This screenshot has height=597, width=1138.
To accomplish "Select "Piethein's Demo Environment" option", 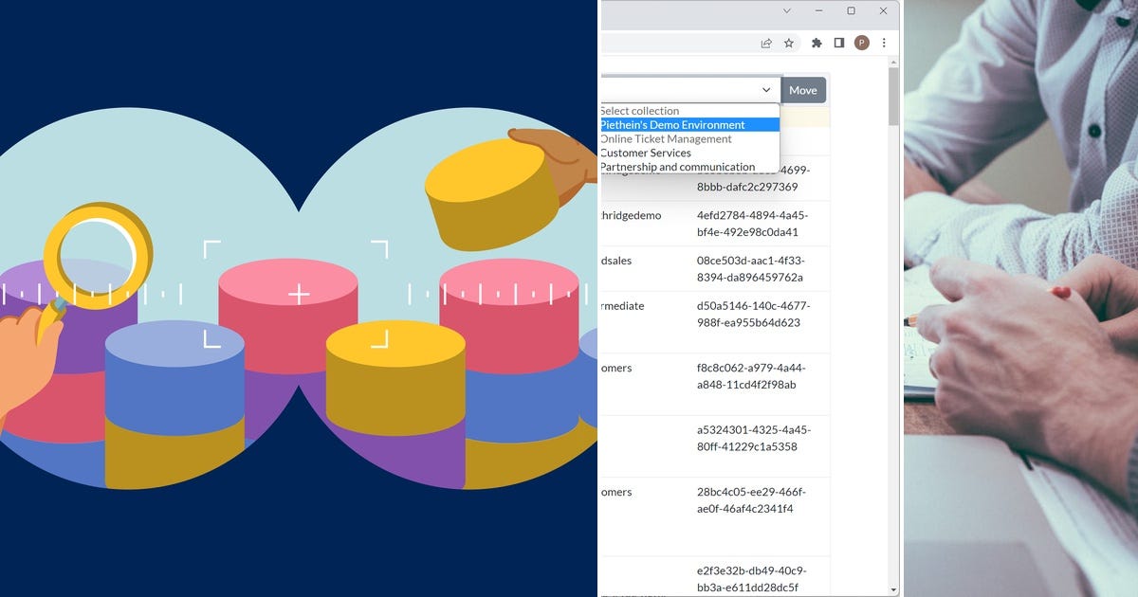I will click(x=689, y=125).
